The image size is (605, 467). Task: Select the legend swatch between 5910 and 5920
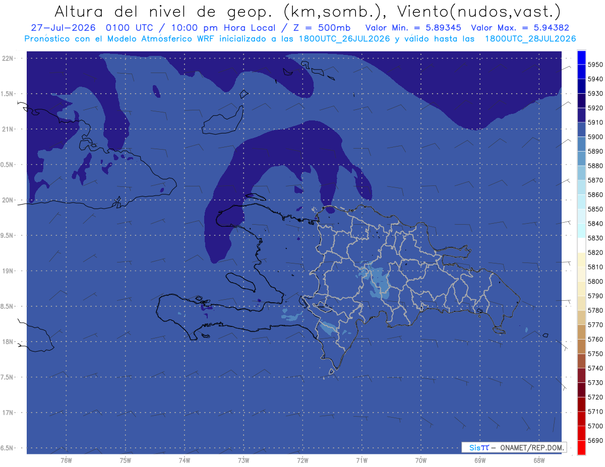coord(581,115)
